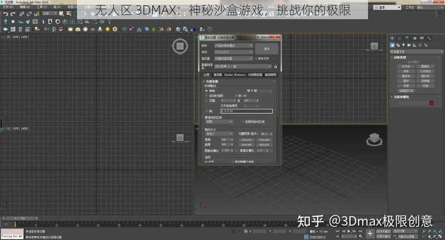Click the 茶壶 Teapot primitive button
The height and width of the screenshot is (240, 445).
click(x=406, y=86)
